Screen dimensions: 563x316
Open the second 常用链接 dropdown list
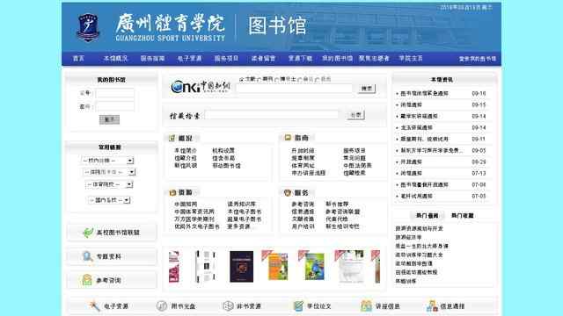coord(109,172)
